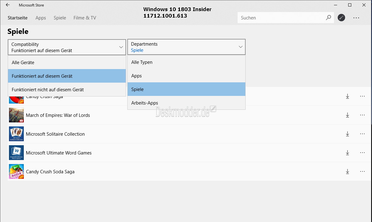Open Candy Crush Soda Saga title
372x222 pixels.
point(50,172)
